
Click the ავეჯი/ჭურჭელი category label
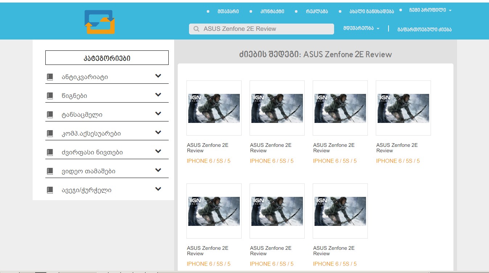[x=87, y=190]
